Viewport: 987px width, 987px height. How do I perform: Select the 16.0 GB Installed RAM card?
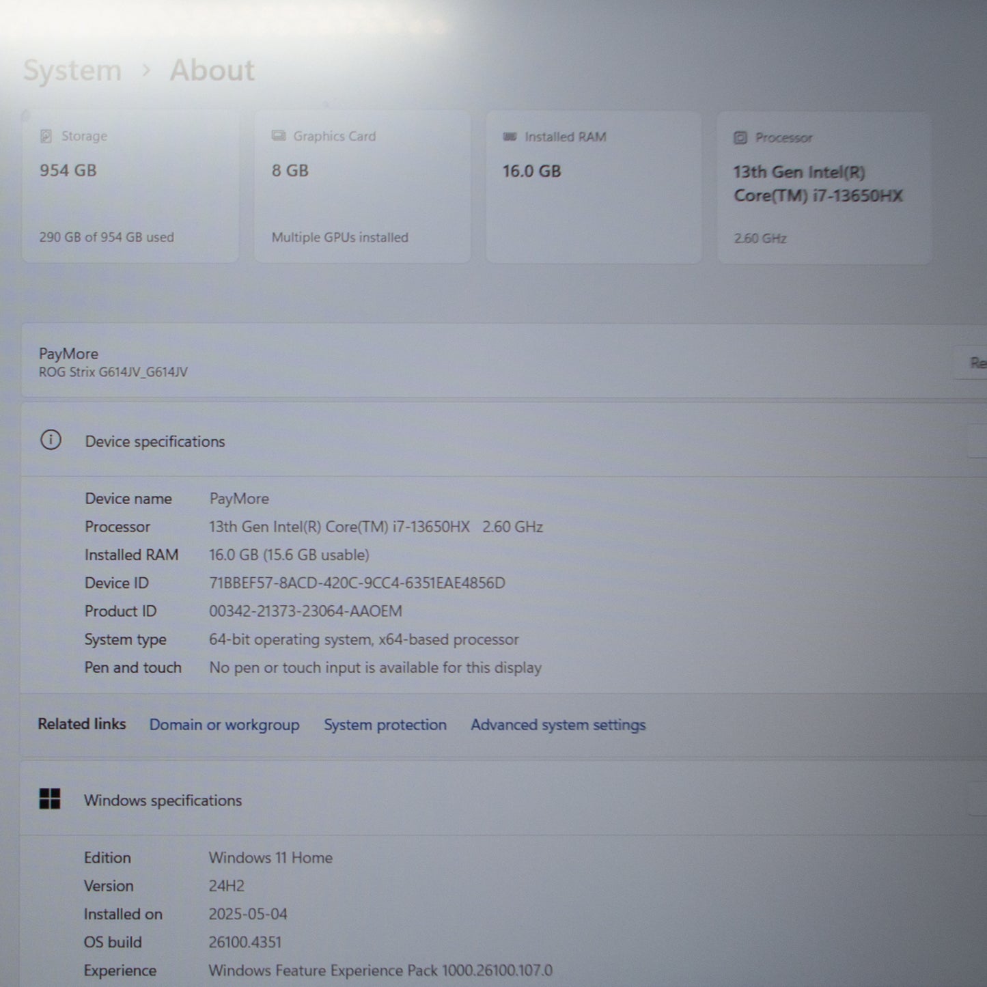click(x=593, y=187)
